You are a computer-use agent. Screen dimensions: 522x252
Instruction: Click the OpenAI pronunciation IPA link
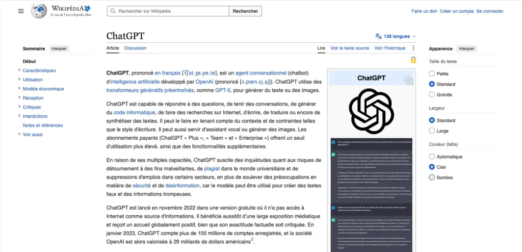255,82
